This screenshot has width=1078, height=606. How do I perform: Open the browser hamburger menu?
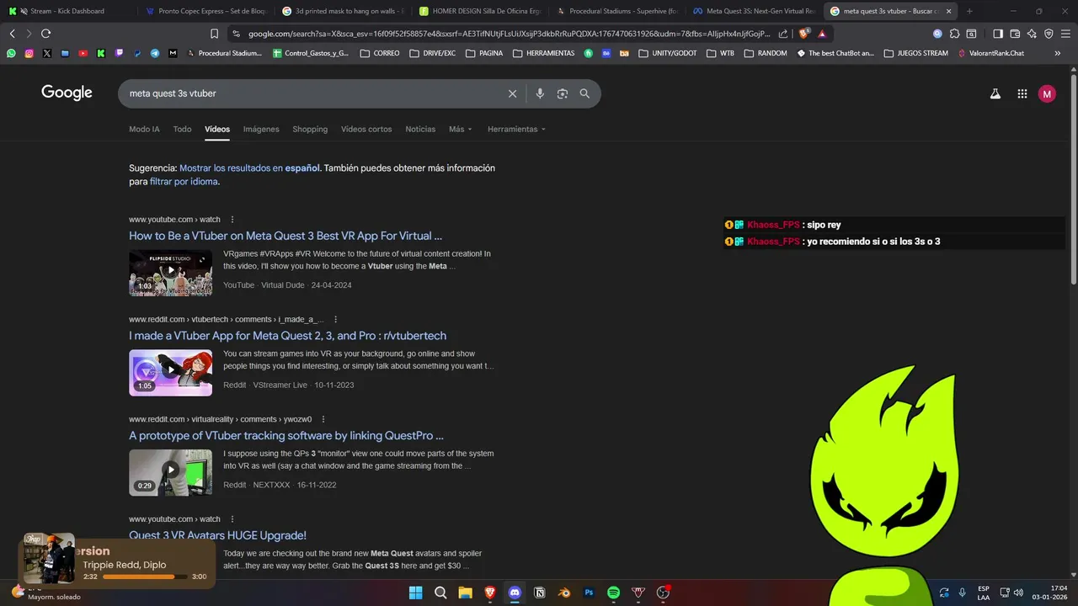click(1065, 34)
